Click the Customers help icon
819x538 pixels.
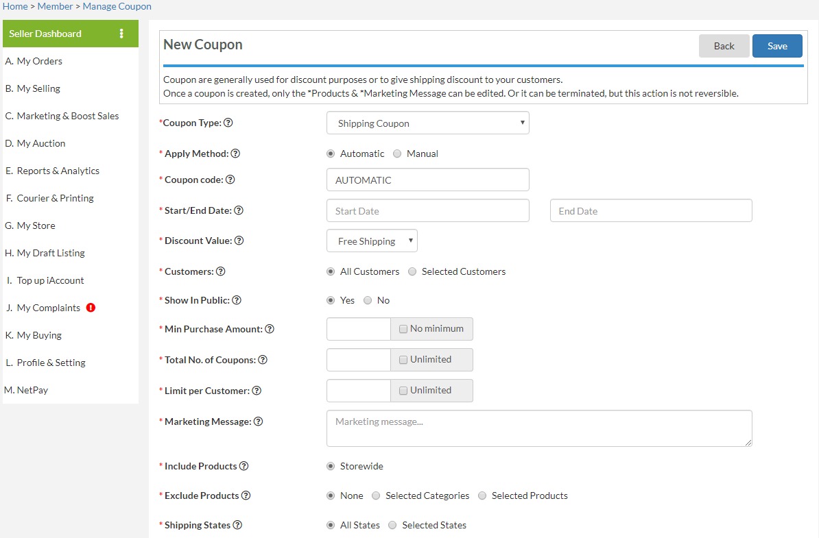(221, 271)
